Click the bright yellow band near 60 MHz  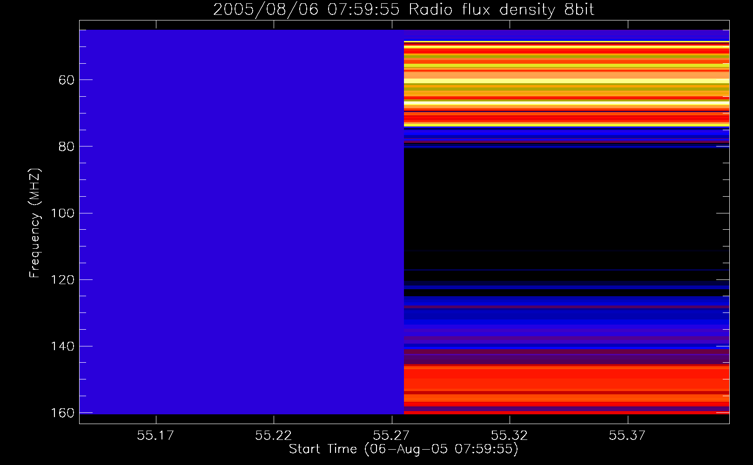[566, 81]
